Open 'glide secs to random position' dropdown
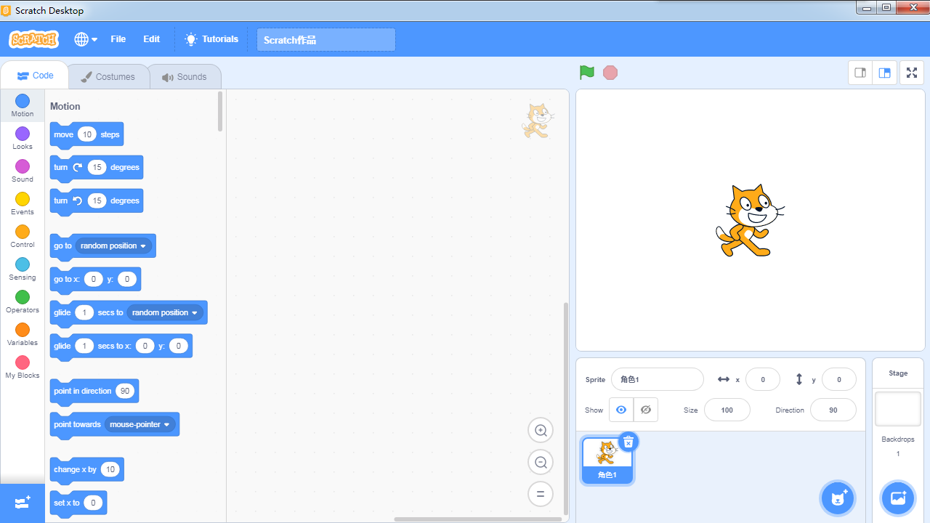The width and height of the screenshot is (930, 523). (x=165, y=312)
